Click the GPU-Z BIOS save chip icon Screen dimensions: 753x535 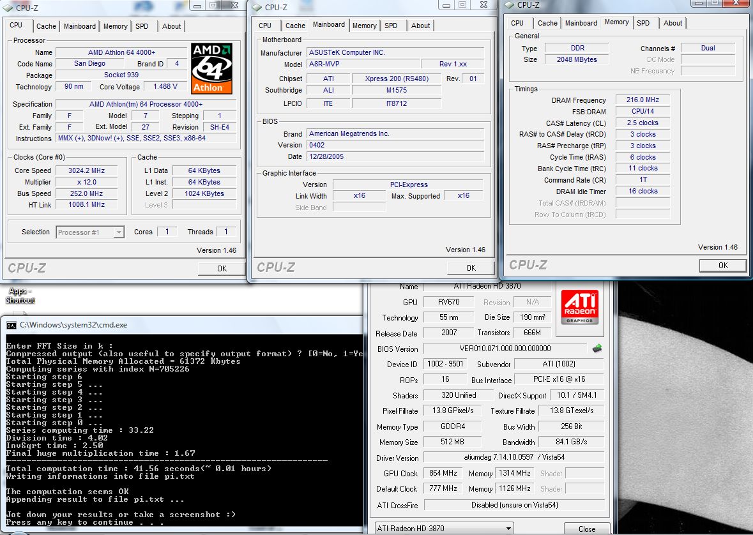click(x=597, y=348)
